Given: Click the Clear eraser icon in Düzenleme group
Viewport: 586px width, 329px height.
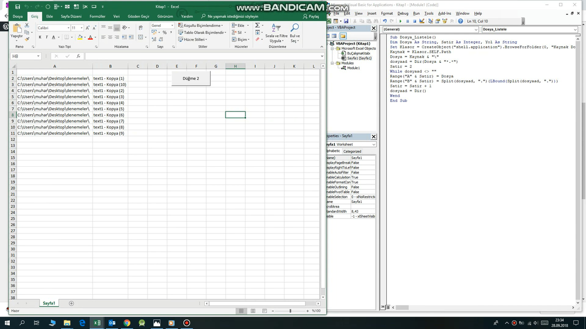Looking at the screenshot, I should coord(257,39).
